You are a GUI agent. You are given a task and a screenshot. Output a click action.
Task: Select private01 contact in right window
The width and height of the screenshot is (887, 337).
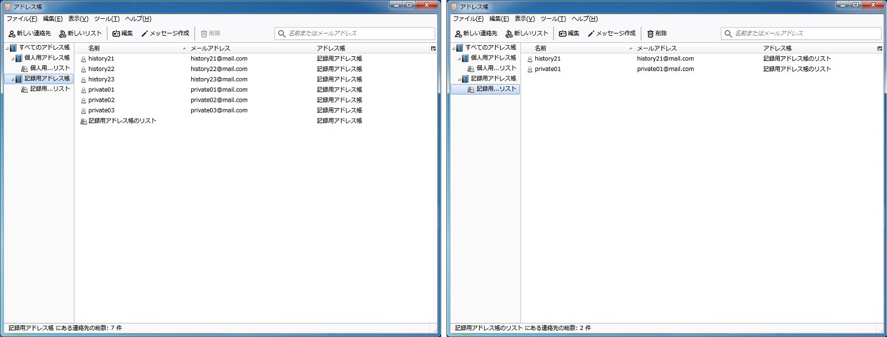pyautogui.click(x=547, y=69)
